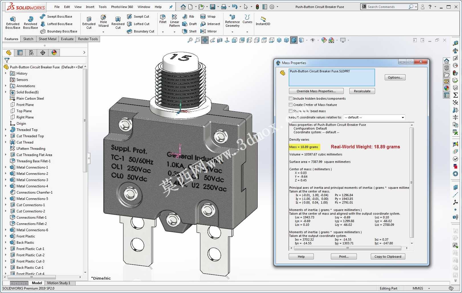This screenshot has height=293, width=462.
Task: Select the Revolved Cut tool
Action: (x=118, y=22)
